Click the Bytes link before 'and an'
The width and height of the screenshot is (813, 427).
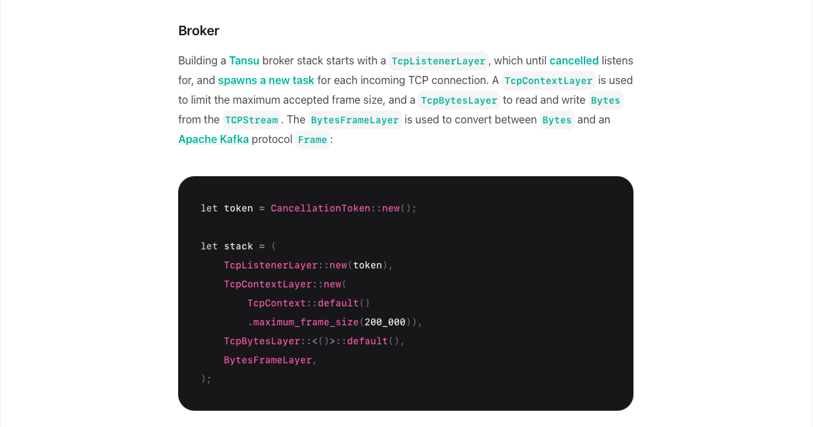[557, 120]
